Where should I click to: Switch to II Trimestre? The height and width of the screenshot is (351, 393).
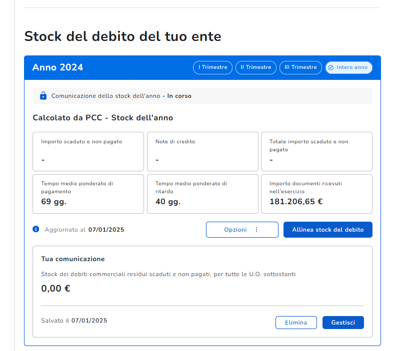(x=255, y=67)
